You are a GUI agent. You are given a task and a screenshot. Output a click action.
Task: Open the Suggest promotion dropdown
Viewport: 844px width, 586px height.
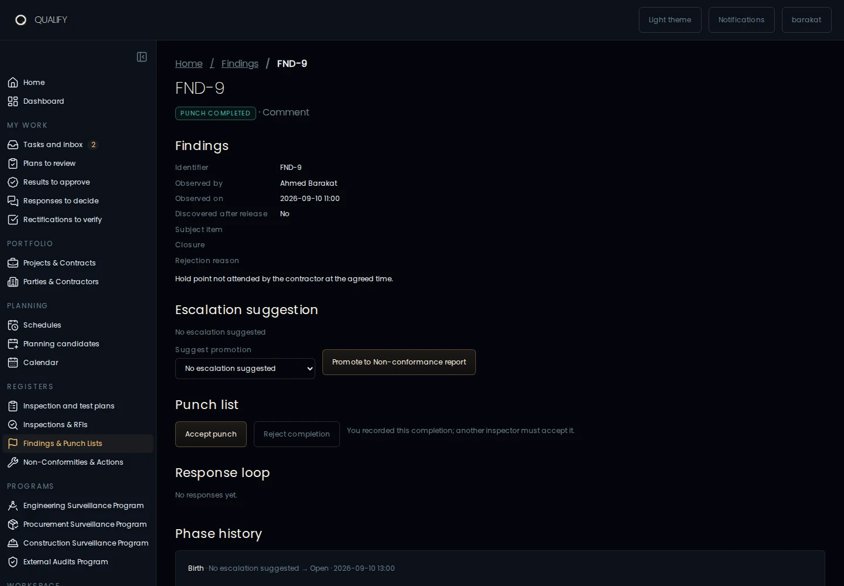point(245,369)
